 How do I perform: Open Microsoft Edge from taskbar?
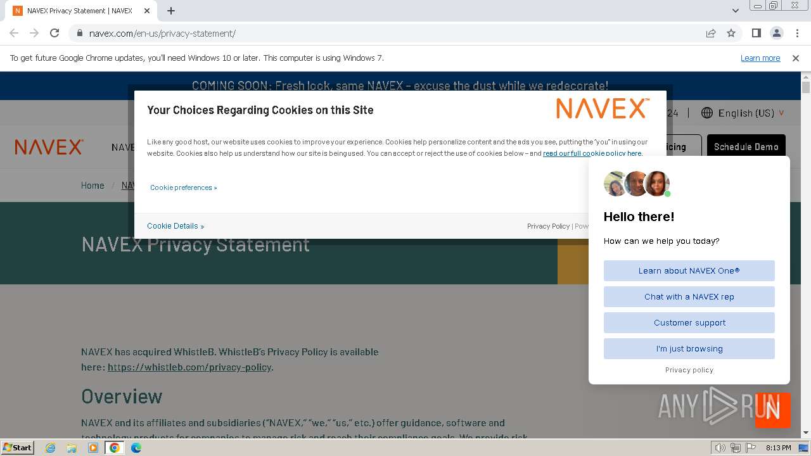(x=136, y=448)
